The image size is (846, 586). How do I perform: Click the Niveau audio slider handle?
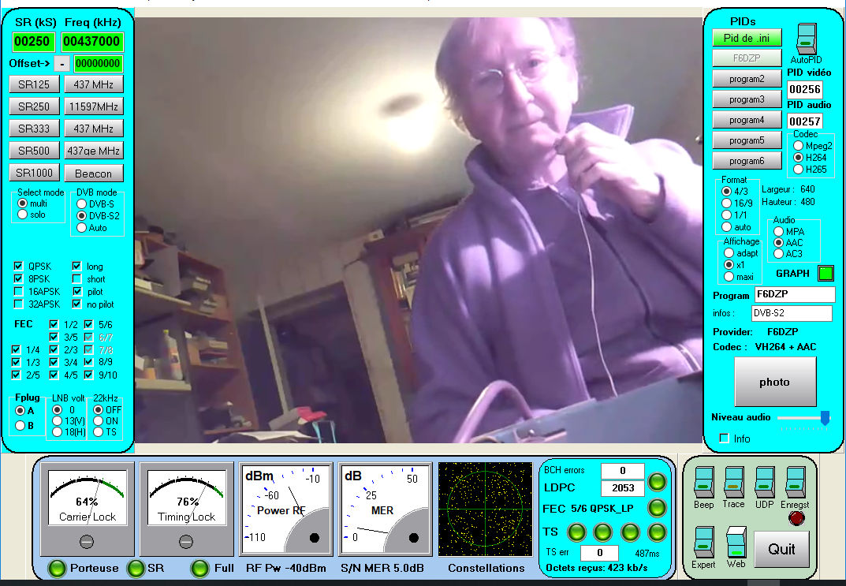[825, 417]
